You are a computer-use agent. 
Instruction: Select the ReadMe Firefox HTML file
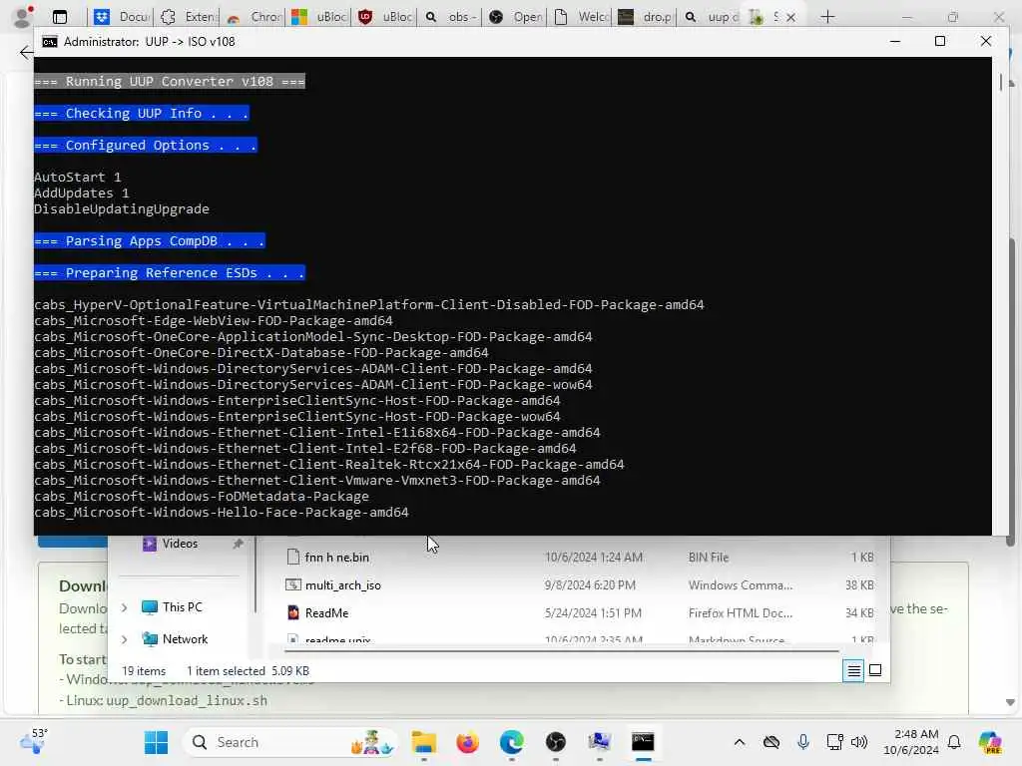click(x=326, y=613)
